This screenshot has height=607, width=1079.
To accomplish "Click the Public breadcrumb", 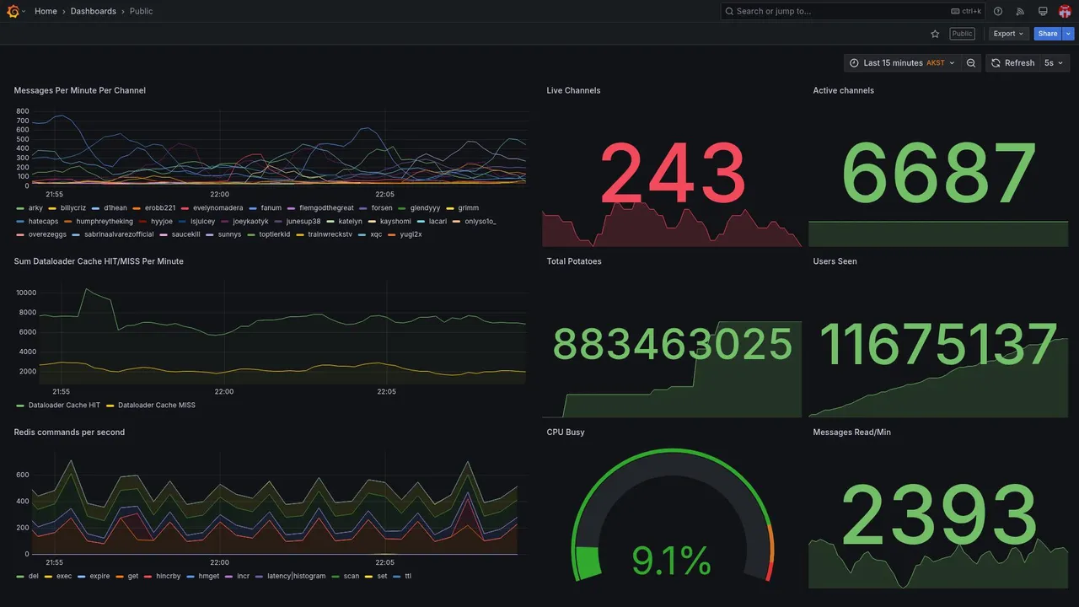I will point(142,11).
